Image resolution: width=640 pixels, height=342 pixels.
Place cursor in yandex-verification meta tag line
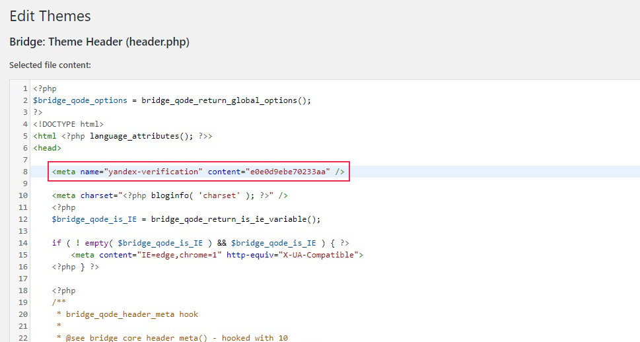pos(198,172)
